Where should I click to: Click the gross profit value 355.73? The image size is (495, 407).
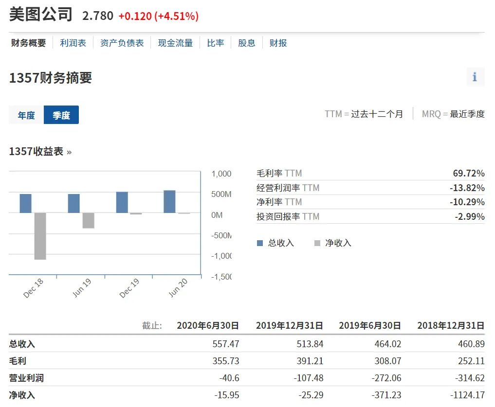click(226, 361)
